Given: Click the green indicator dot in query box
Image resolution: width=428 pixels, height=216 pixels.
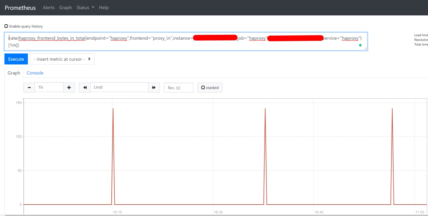Looking at the screenshot, I should point(360,45).
